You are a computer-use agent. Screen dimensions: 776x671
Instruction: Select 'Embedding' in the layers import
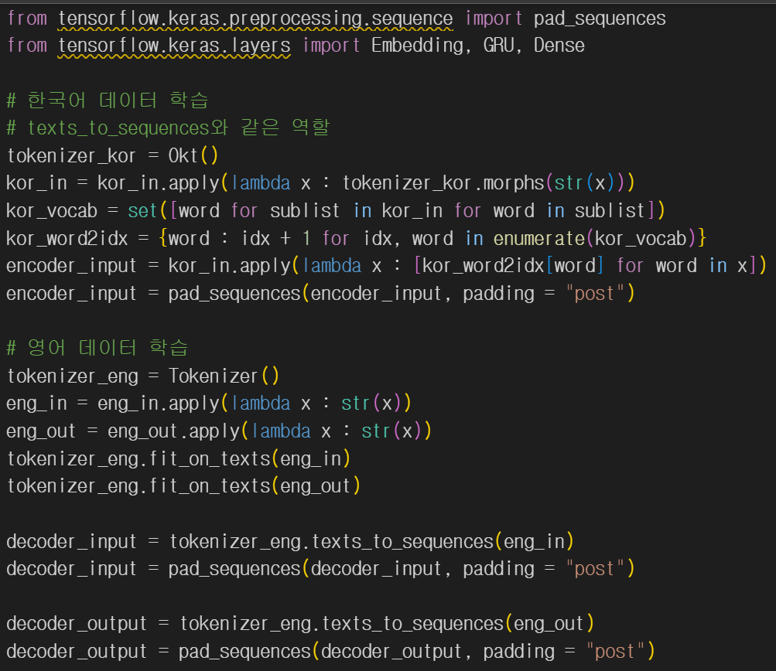click(417, 46)
